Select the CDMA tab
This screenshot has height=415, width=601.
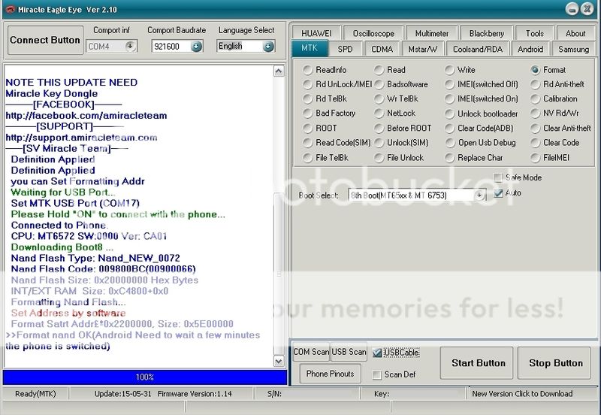click(382, 49)
